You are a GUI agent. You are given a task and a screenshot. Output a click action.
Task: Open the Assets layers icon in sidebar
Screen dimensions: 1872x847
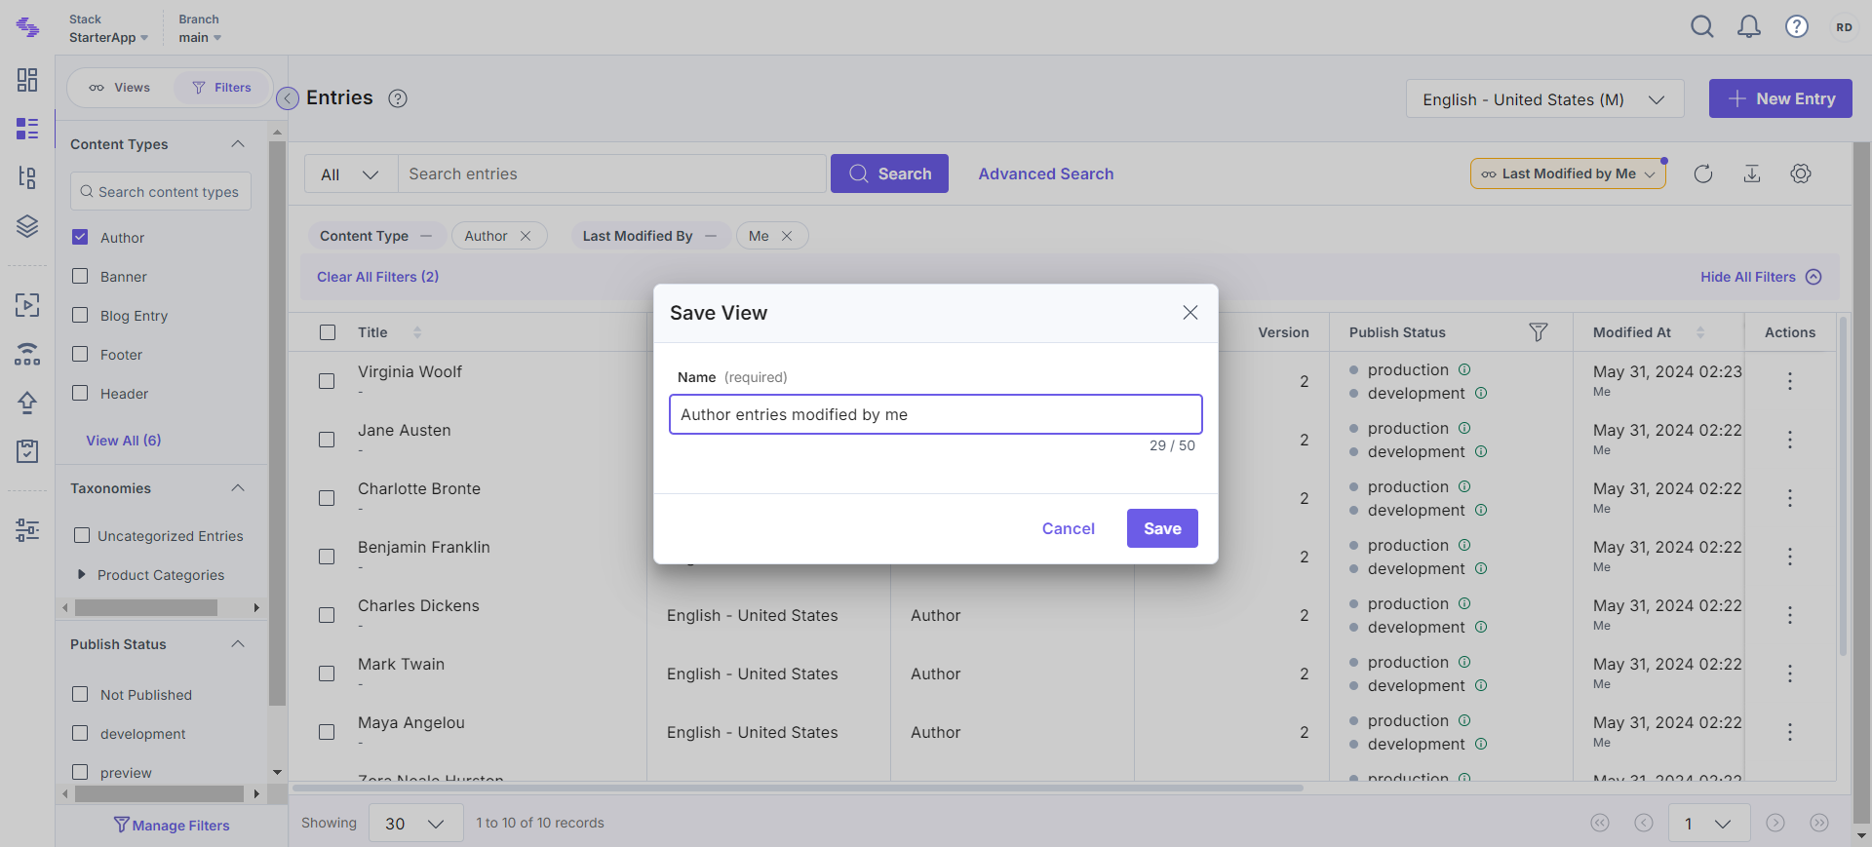point(27,226)
